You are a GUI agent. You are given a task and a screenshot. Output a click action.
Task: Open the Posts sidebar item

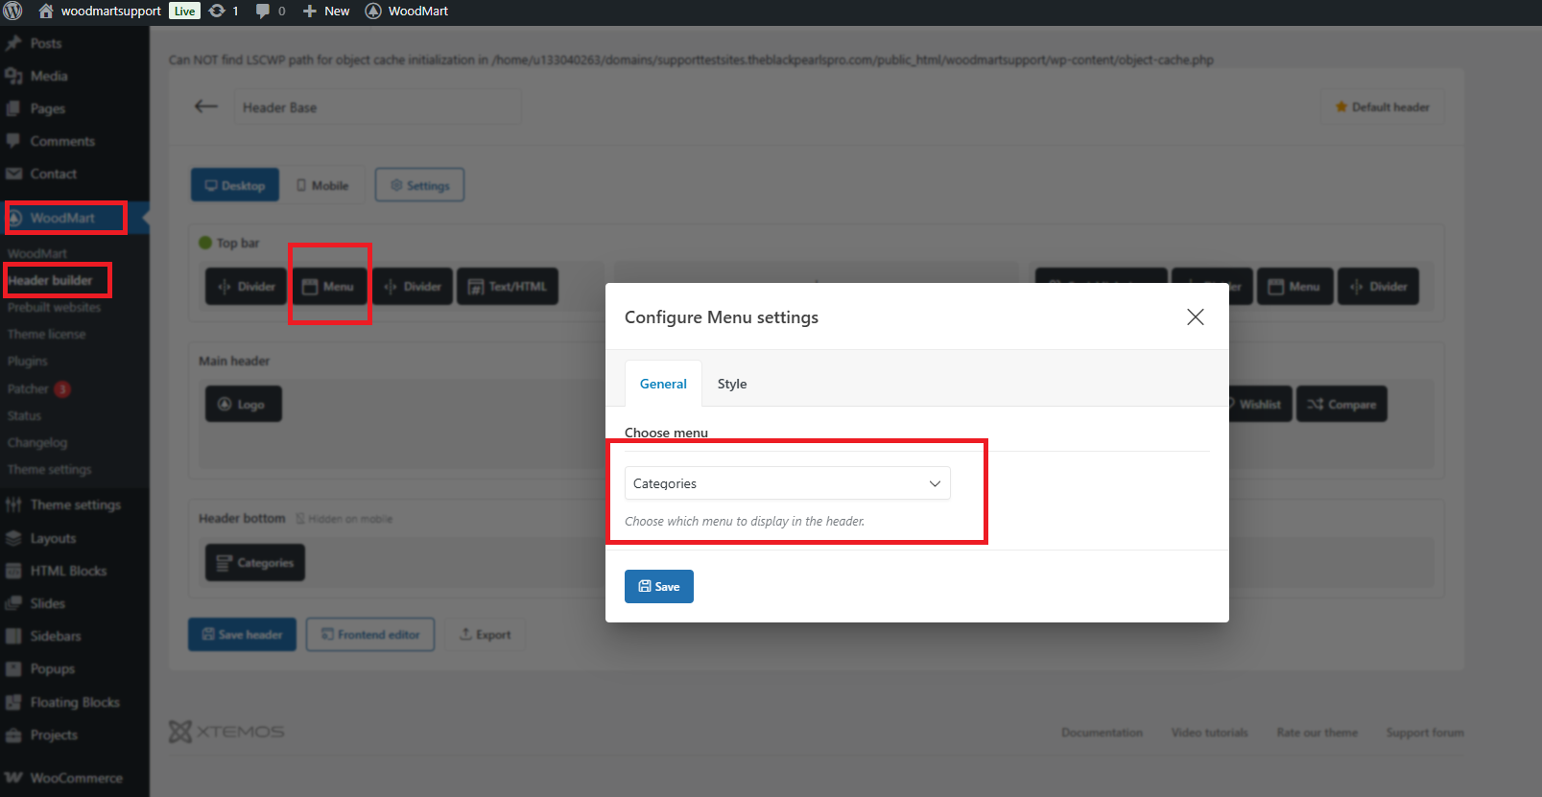click(45, 43)
